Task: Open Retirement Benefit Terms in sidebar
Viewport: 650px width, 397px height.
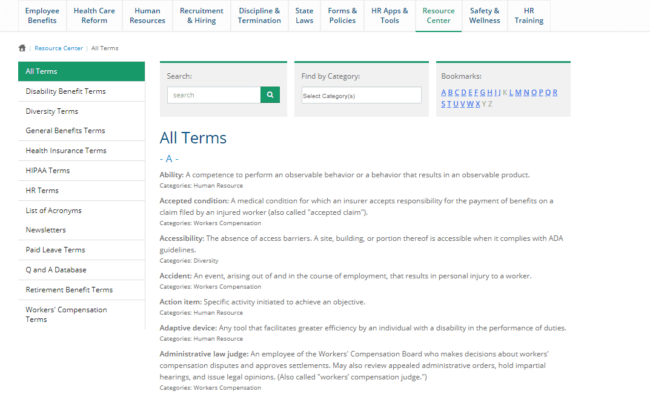Action: pyautogui.click(x=82, y=289)
